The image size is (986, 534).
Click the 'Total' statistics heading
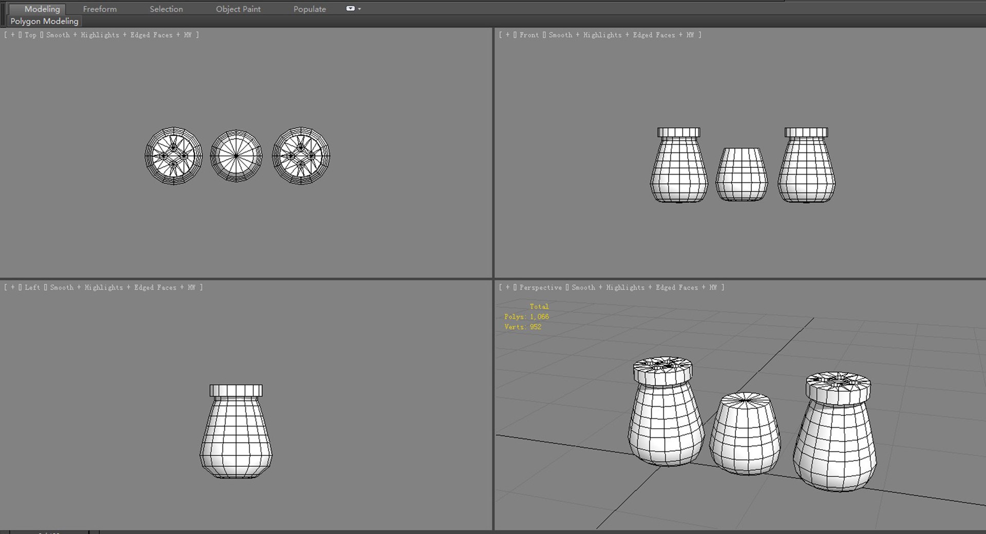pyautogui.click(x=539, y=307)
